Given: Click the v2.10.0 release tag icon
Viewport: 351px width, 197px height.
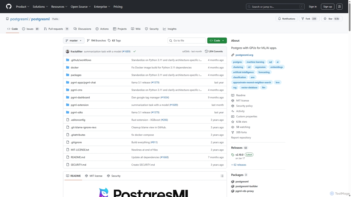Looking at the screenshot, I should (x=233, y=155).
